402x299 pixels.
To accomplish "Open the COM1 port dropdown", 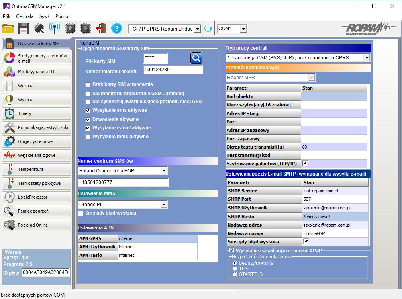I will [x=243, y=29].
